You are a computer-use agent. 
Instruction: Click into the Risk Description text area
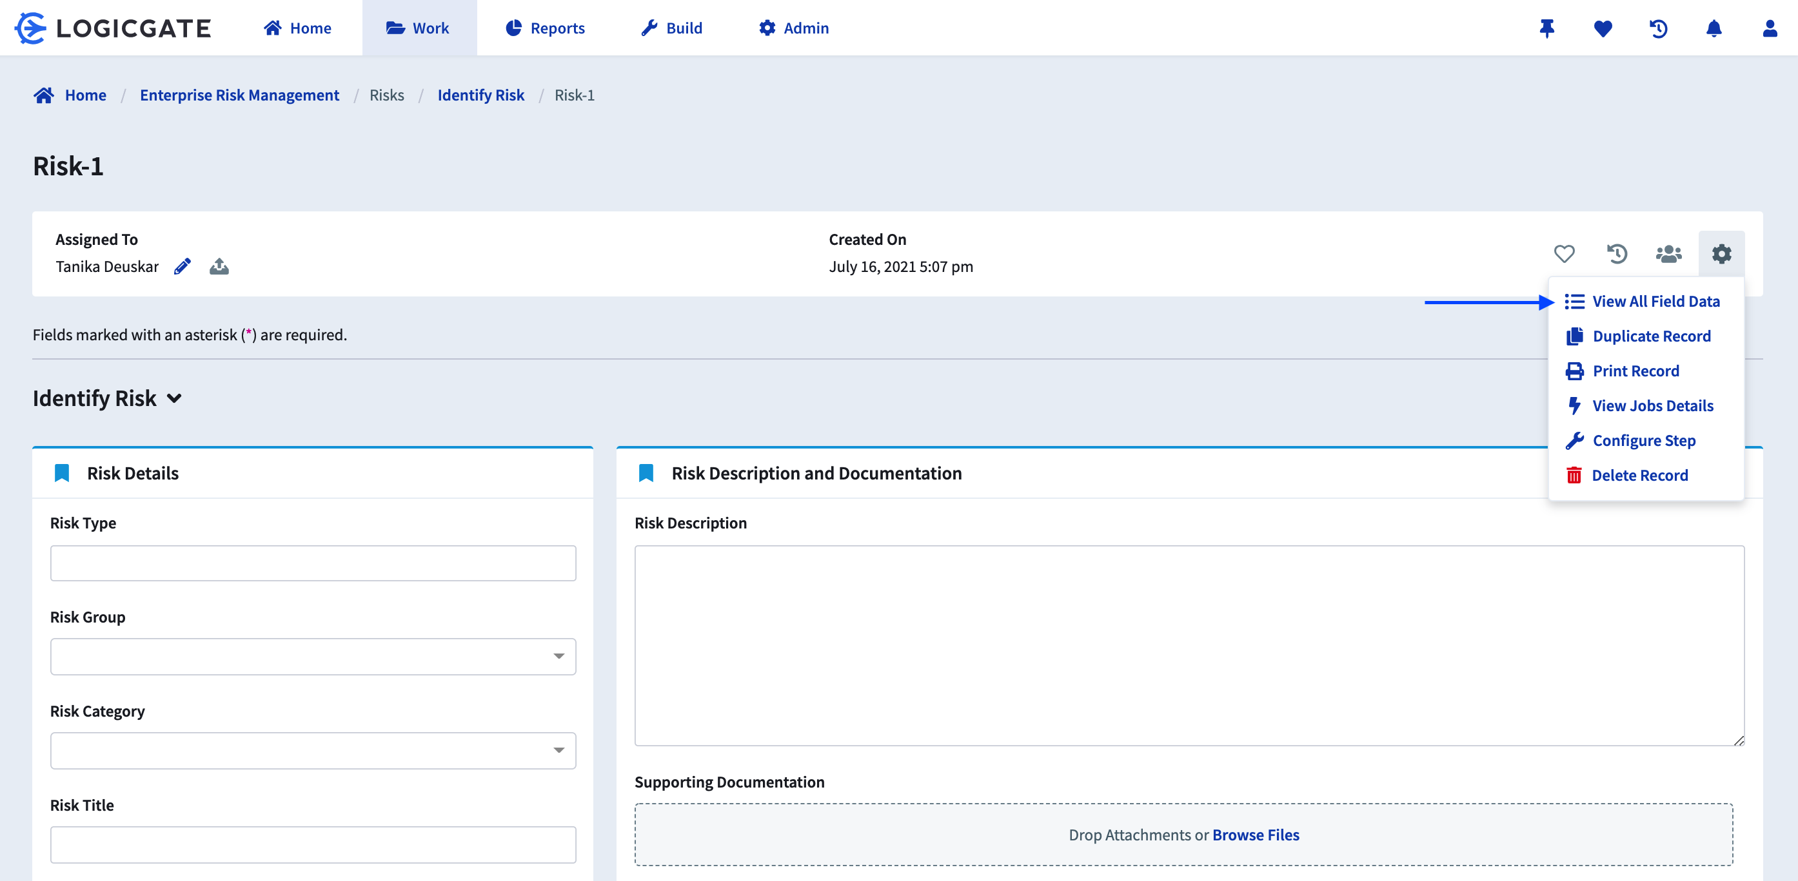coord(1189,644)
